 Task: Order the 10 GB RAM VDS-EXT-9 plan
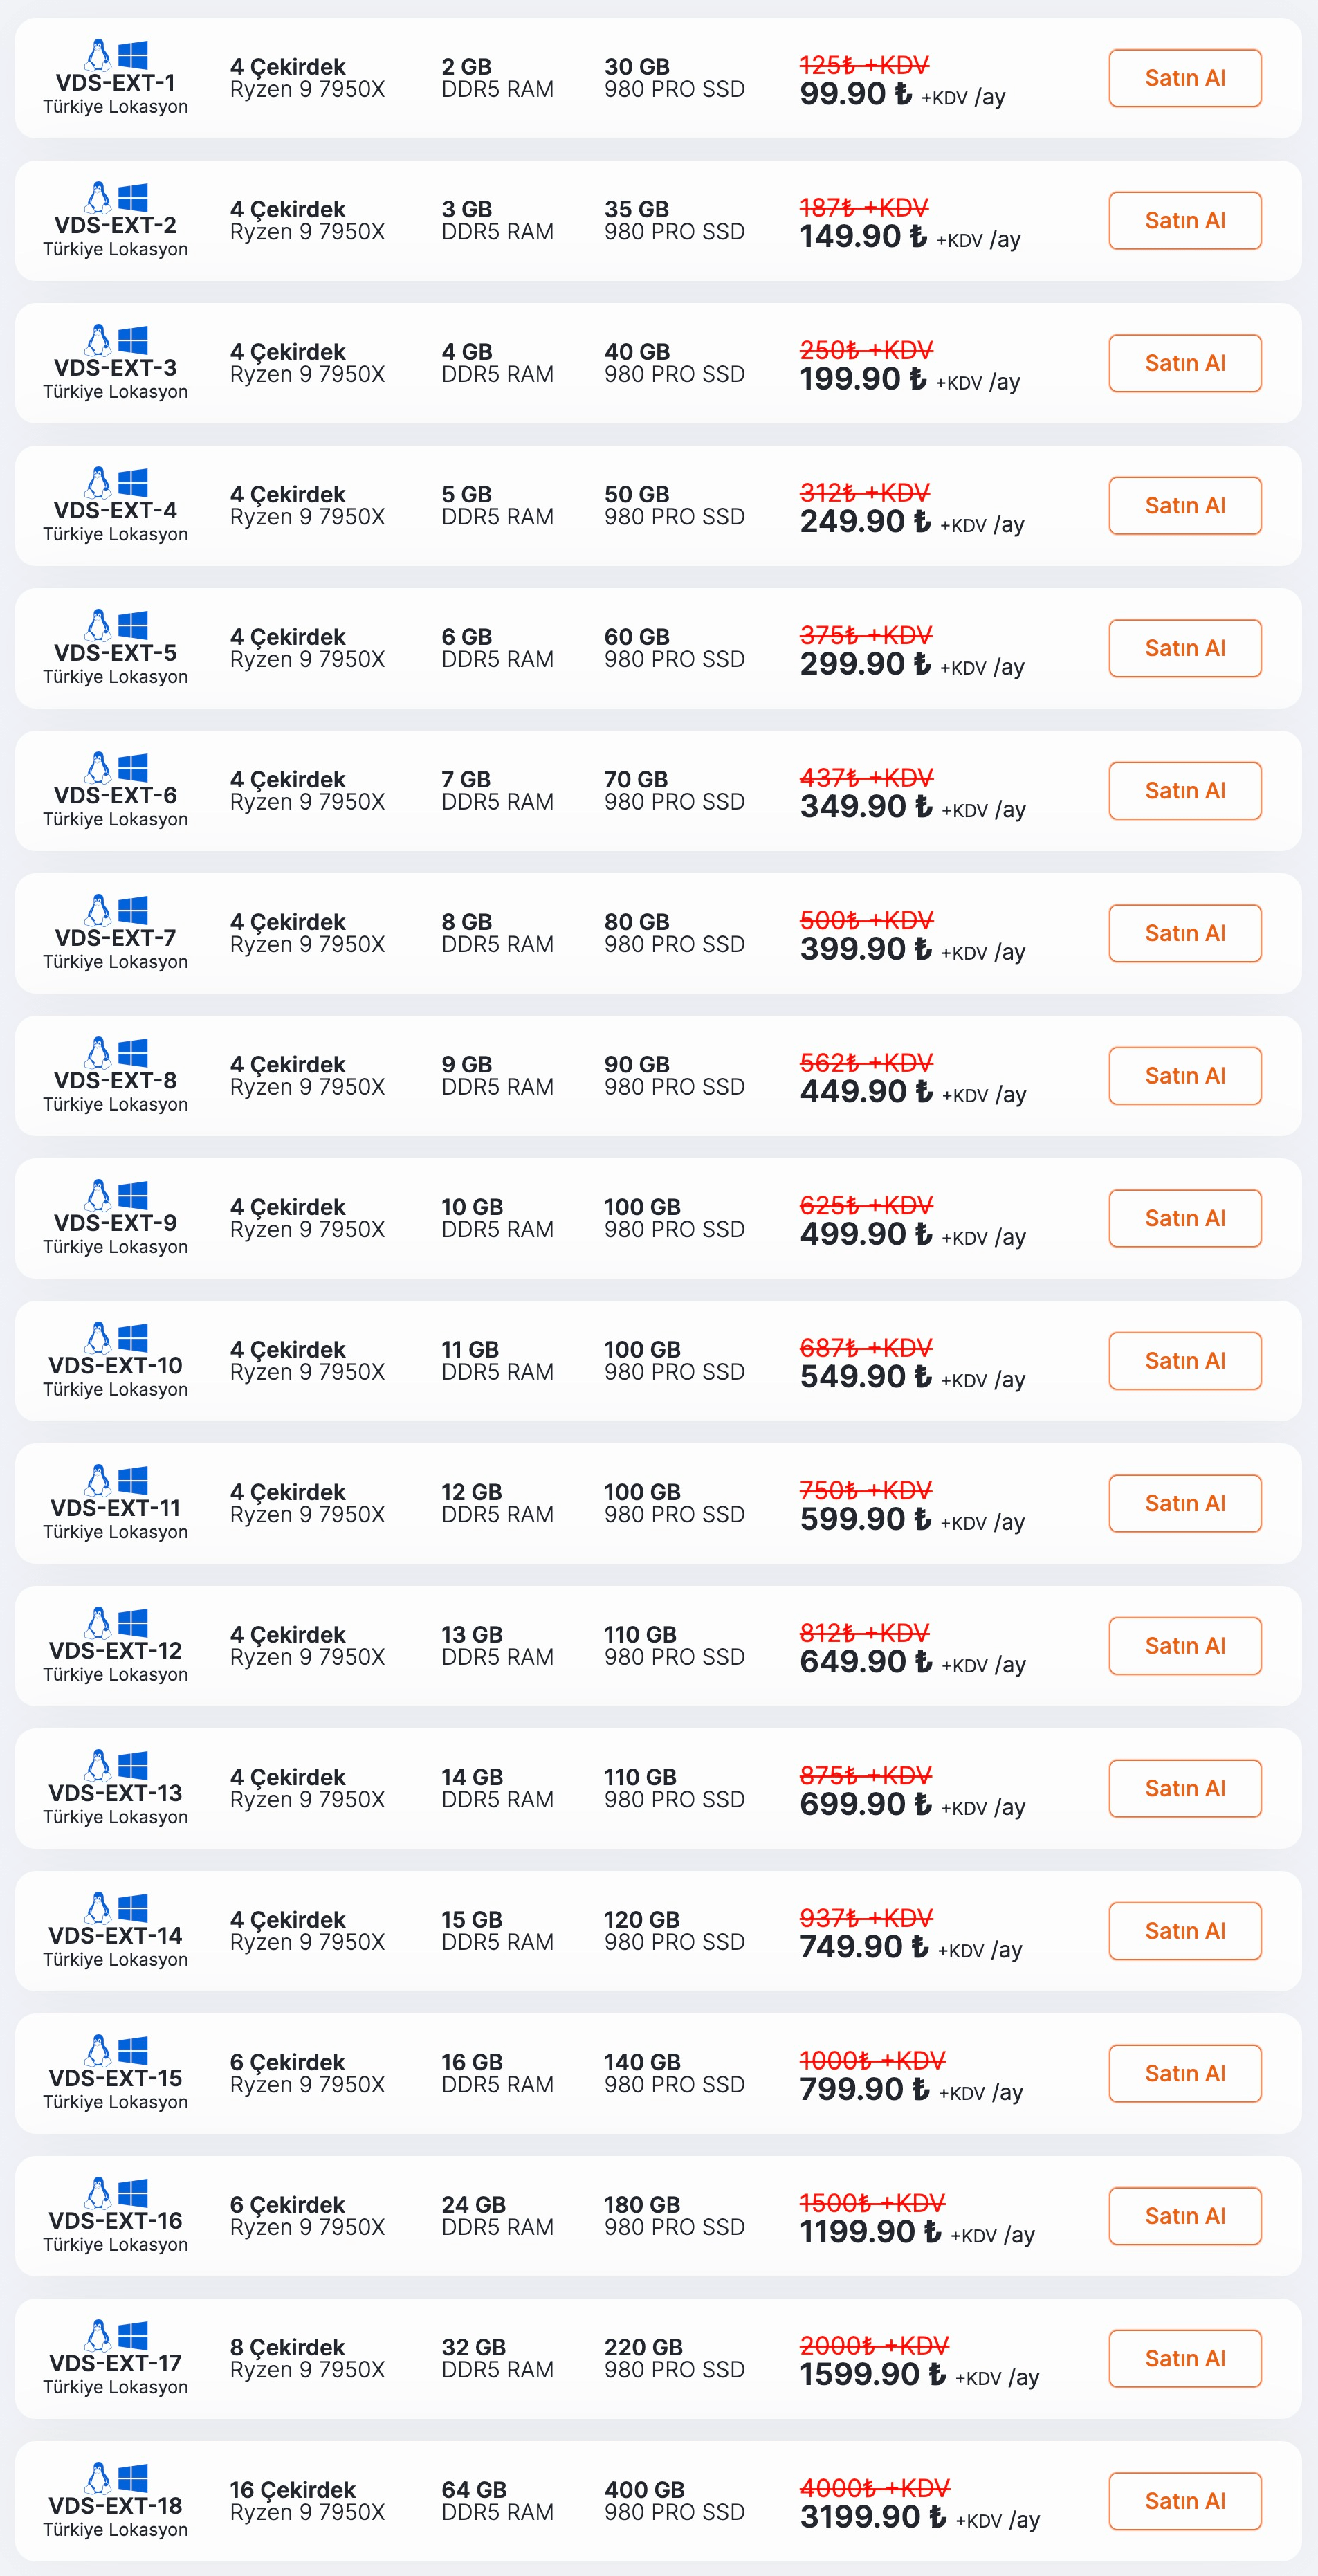pos(1185,1218)
